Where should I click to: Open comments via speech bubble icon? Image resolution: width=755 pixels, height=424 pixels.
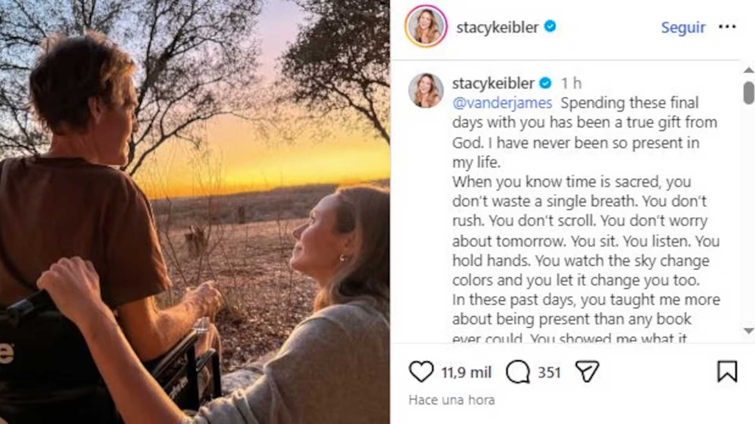click(x=518, y=371)
